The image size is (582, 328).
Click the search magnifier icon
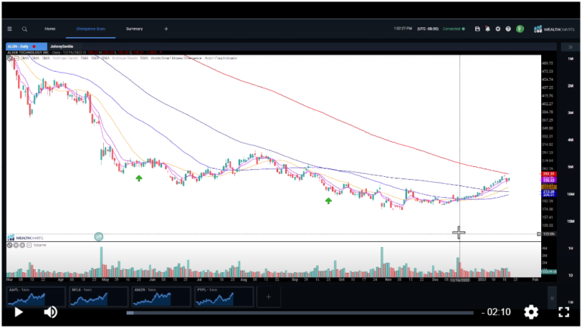[x=25, y=29]
